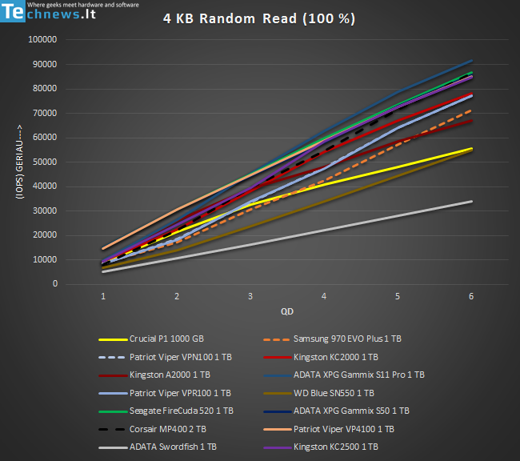Click the y-axis value 100000

click(42, 39)
